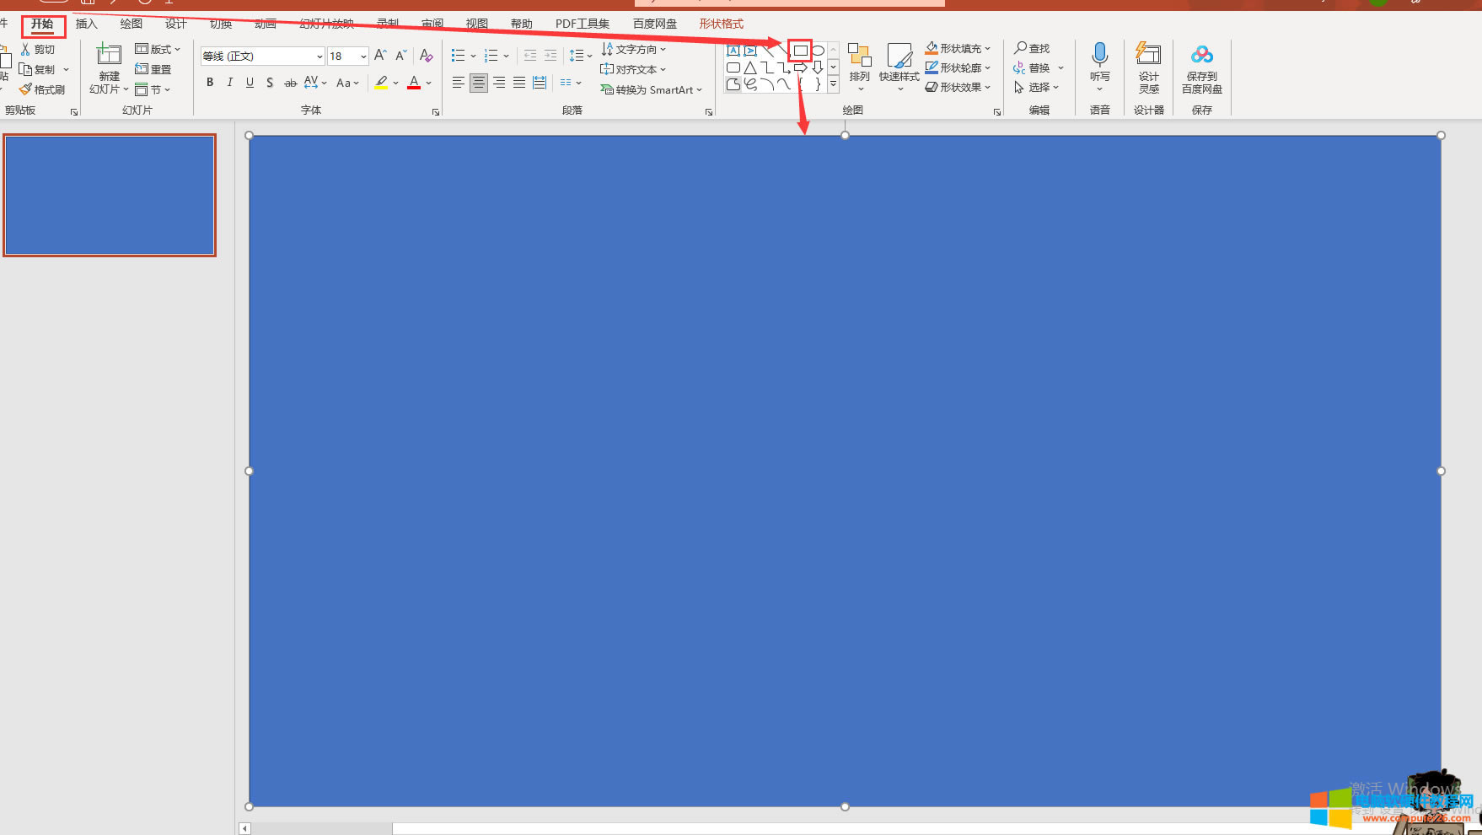Select the vertical text box shape
The width and height of the screenshot is (1482, 835).
750,51
